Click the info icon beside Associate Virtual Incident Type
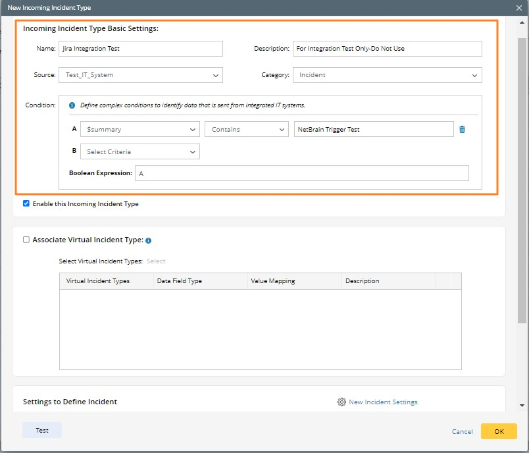This screenshot has height=453, width=529. click(x=148, y=241)
